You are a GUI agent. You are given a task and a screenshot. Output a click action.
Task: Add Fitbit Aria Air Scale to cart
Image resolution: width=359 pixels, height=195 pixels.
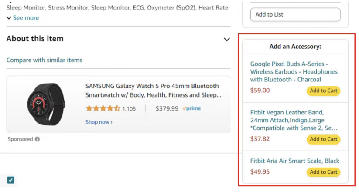323,172
